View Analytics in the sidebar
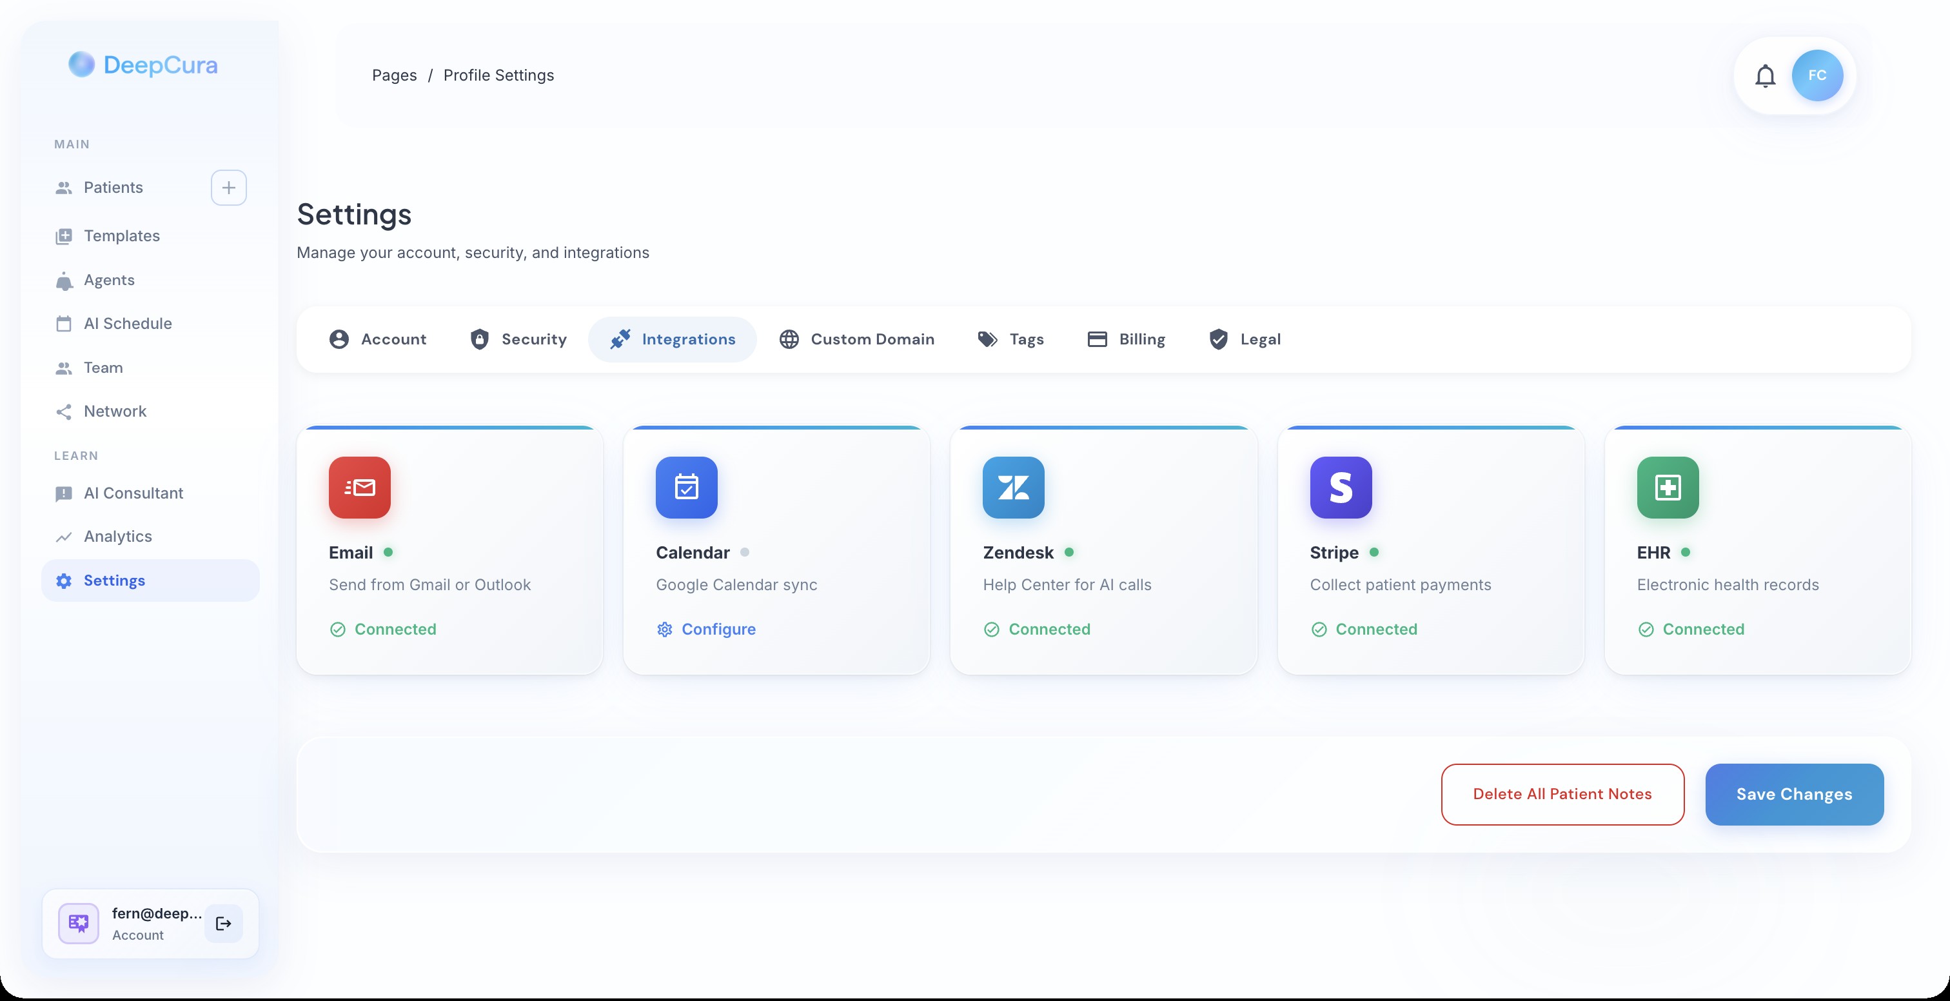Image resolution: width=1950 pixels, height=1001 pixels. click(151, 537)
